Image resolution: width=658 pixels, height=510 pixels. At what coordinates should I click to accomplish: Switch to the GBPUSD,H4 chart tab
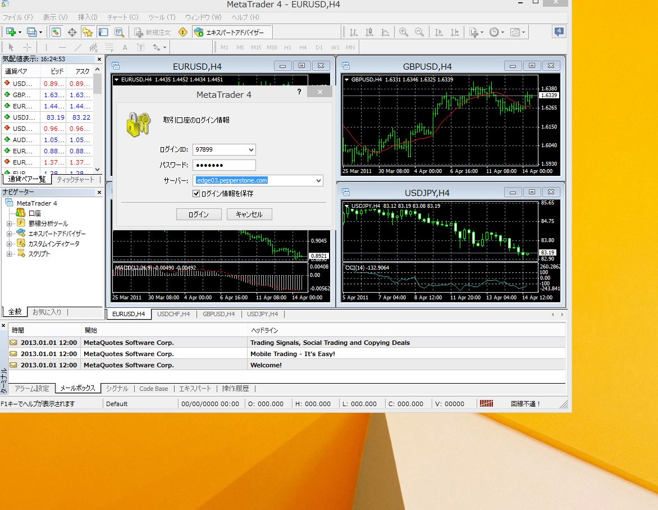click(218, 314)
